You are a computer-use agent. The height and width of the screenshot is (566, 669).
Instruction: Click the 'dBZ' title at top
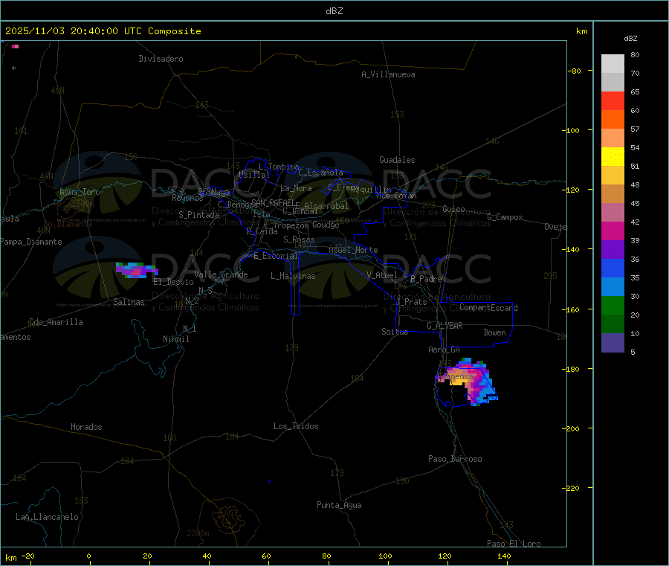334,11
